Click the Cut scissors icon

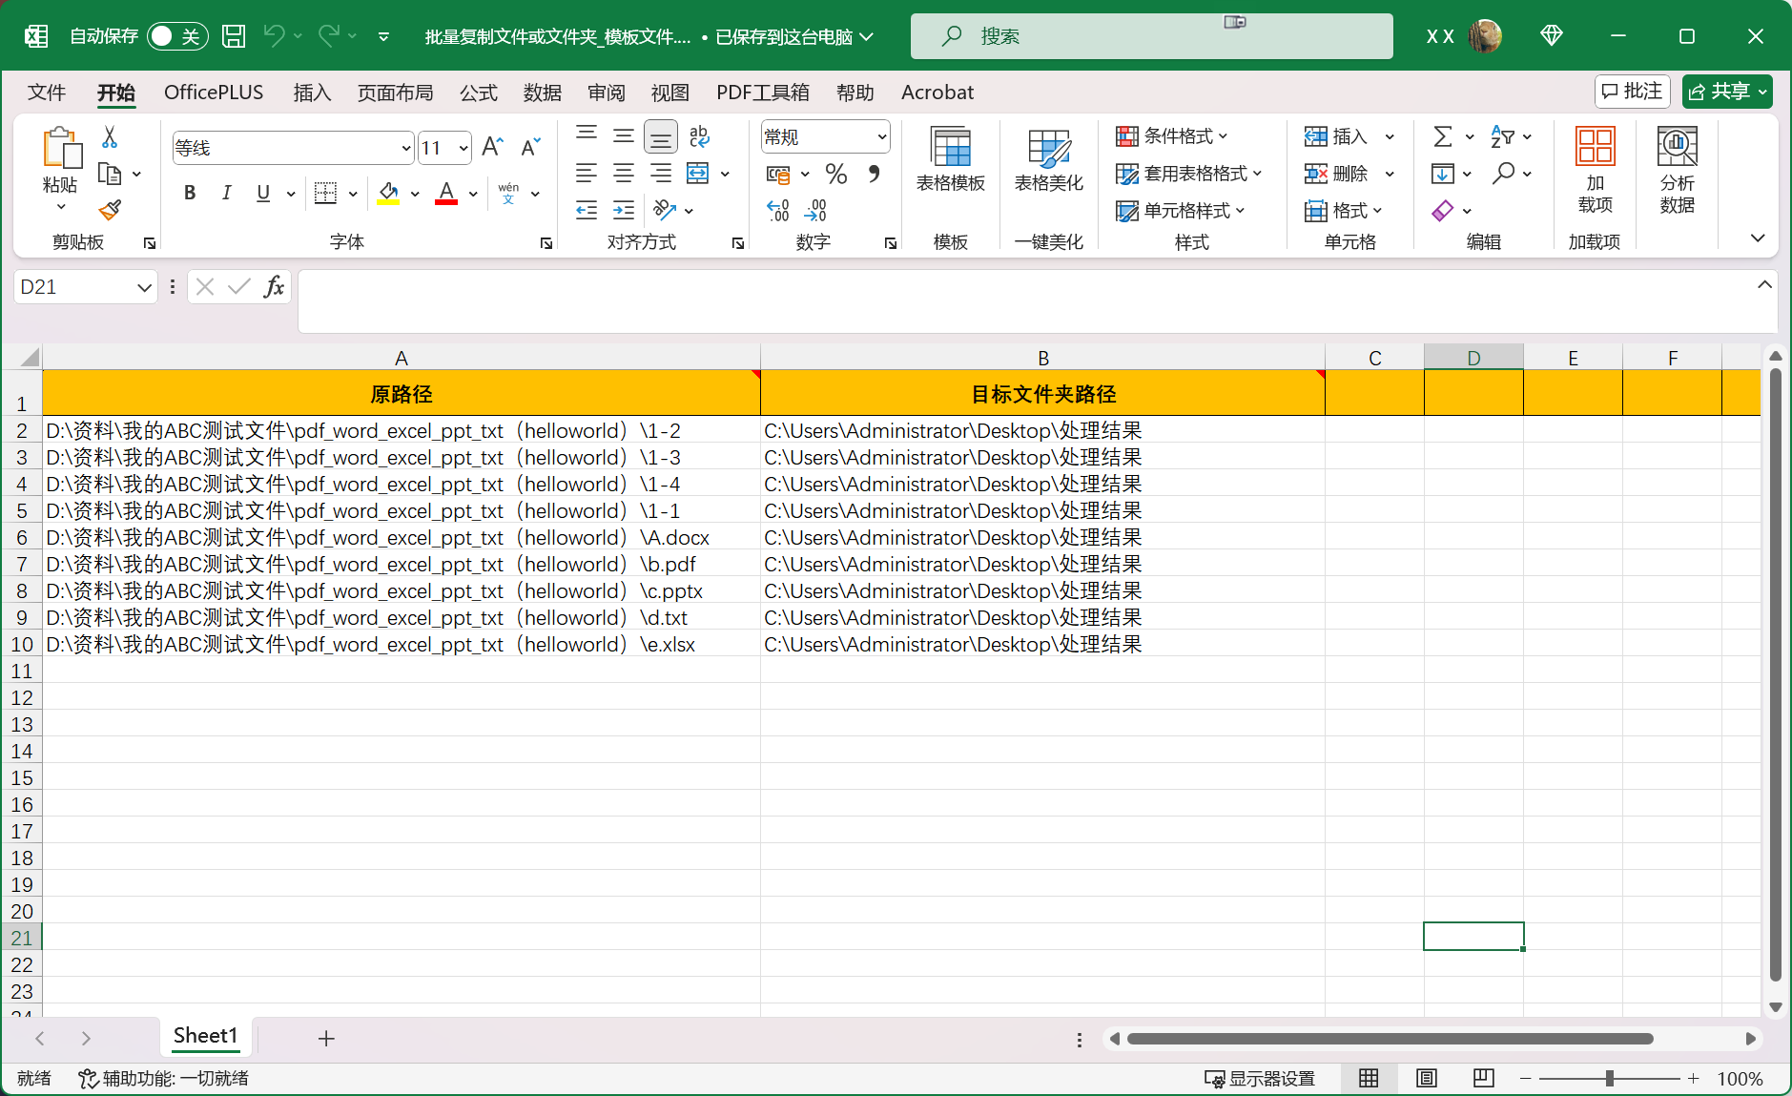[110, 137]
